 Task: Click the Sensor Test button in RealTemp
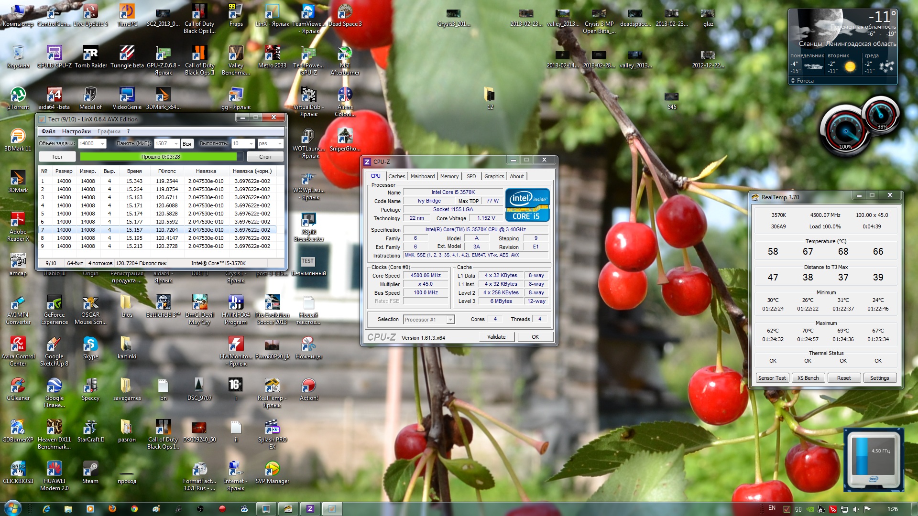pos(772,378)
